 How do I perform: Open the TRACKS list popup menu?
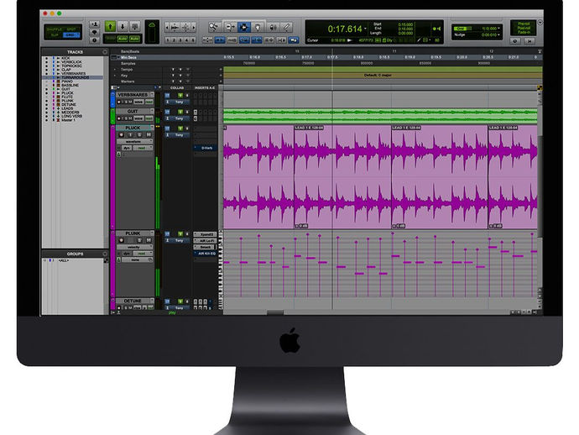105,52
